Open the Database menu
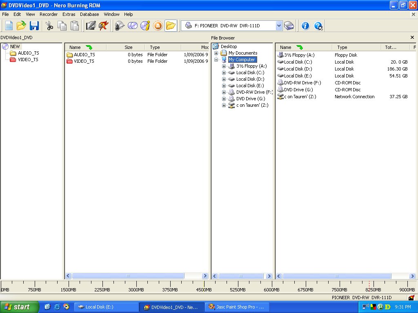This screenshot has width=418, height=313. 89,14
